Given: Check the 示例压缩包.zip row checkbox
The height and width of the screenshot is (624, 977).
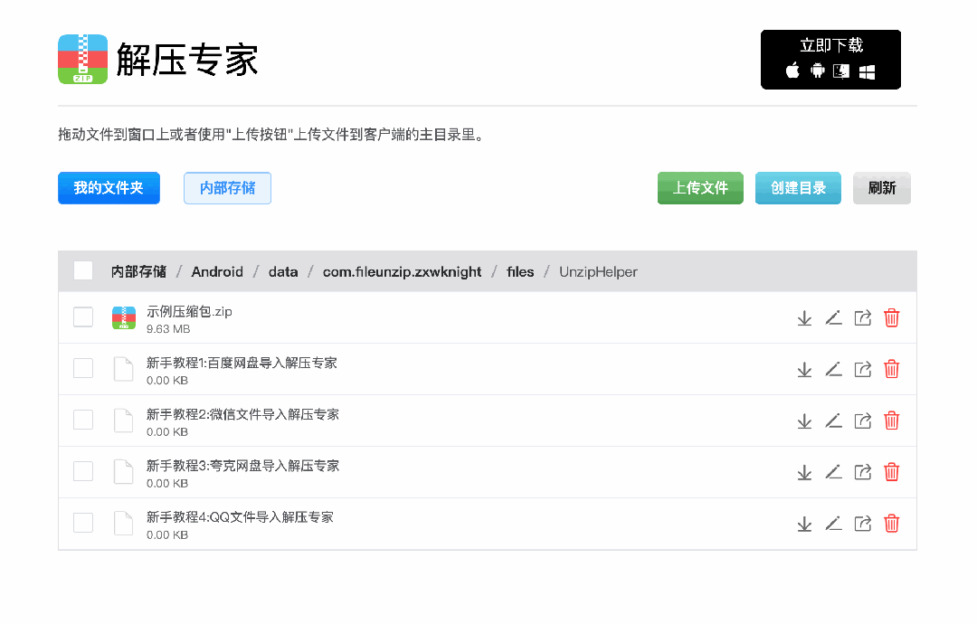Looking at the screenshot, I should 82,317.
